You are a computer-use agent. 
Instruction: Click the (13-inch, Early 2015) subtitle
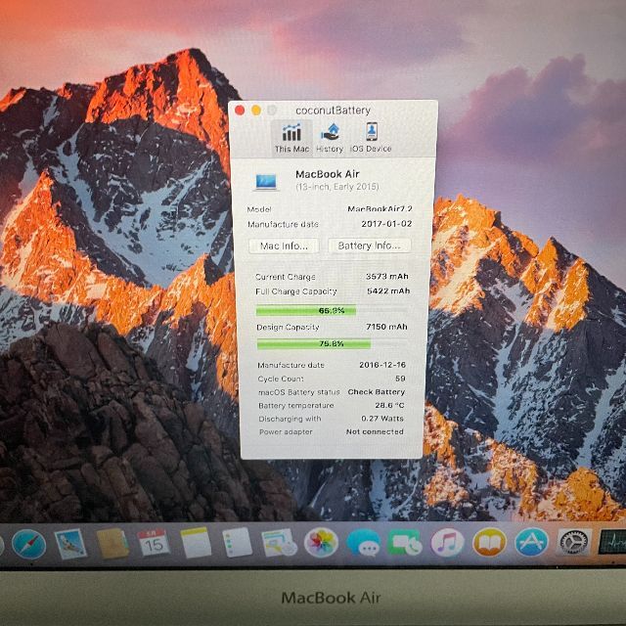[336, 187]
